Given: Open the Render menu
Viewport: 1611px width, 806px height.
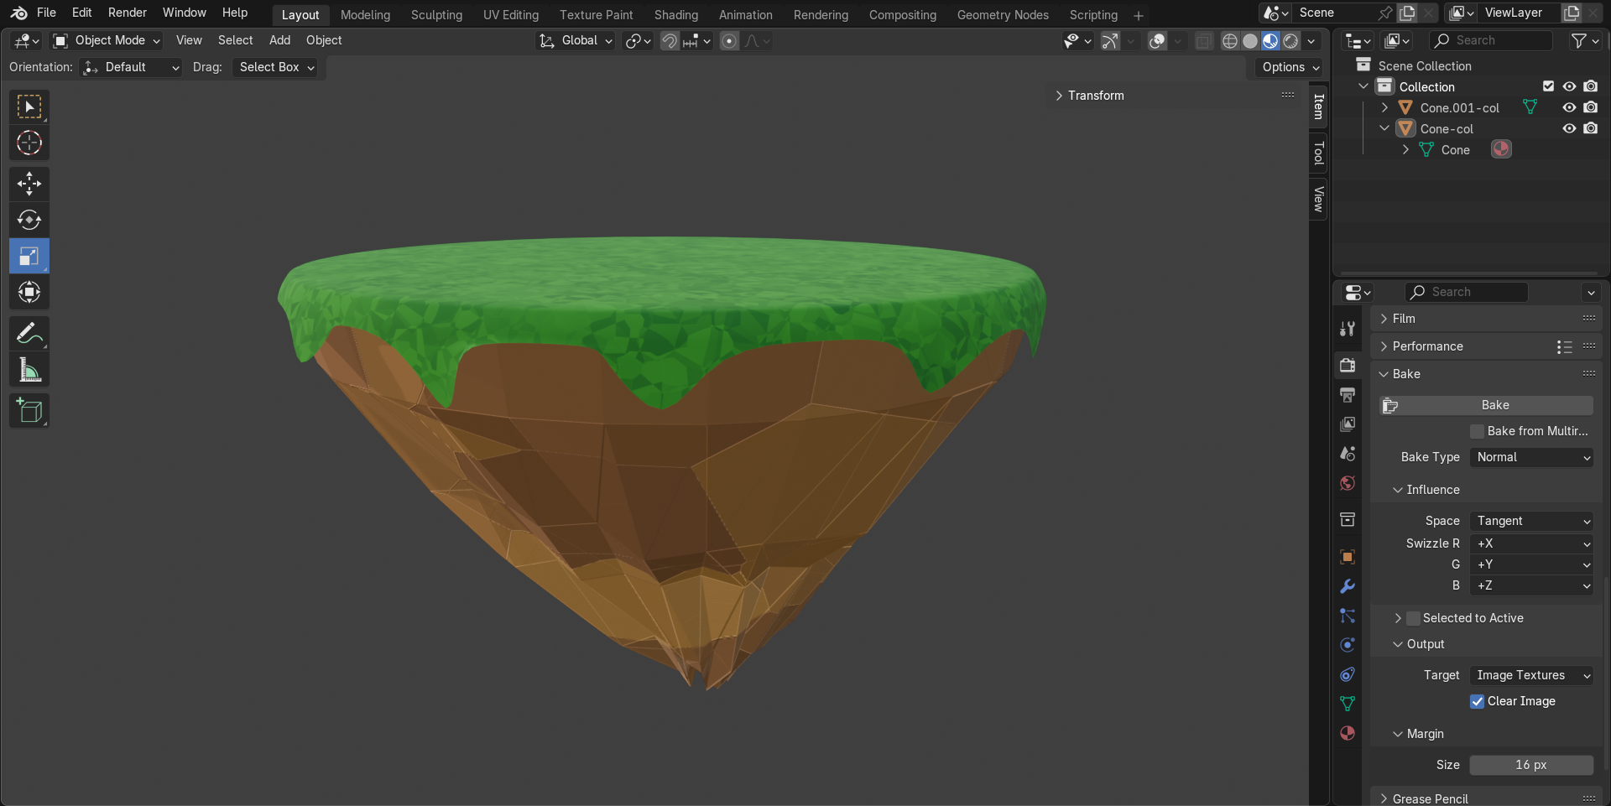Looking at the screenshot, I should tap(127, 13).
